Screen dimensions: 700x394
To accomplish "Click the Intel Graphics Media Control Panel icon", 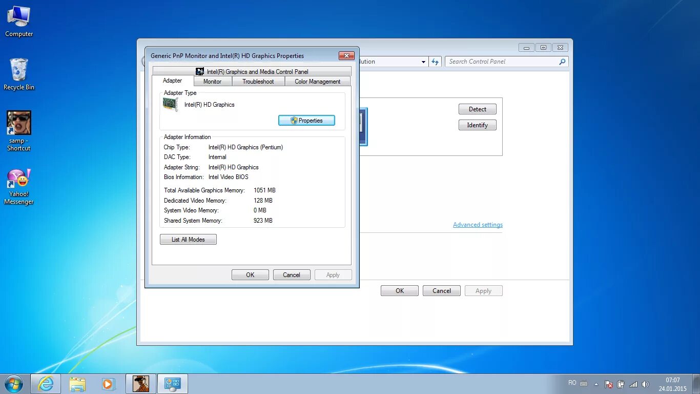I will pyautogui.click(x=200, y=72).
